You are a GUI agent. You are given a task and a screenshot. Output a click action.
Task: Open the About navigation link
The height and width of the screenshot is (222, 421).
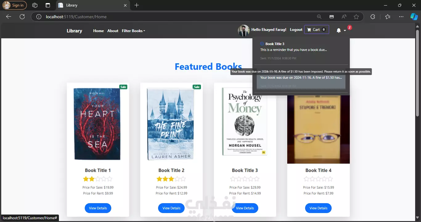click(x=113, y=31)
